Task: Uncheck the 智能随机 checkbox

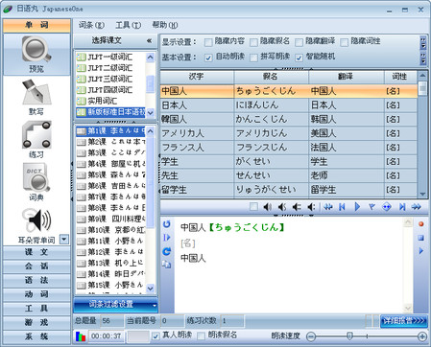Action: pyautogui.click(x=299, y=58)
